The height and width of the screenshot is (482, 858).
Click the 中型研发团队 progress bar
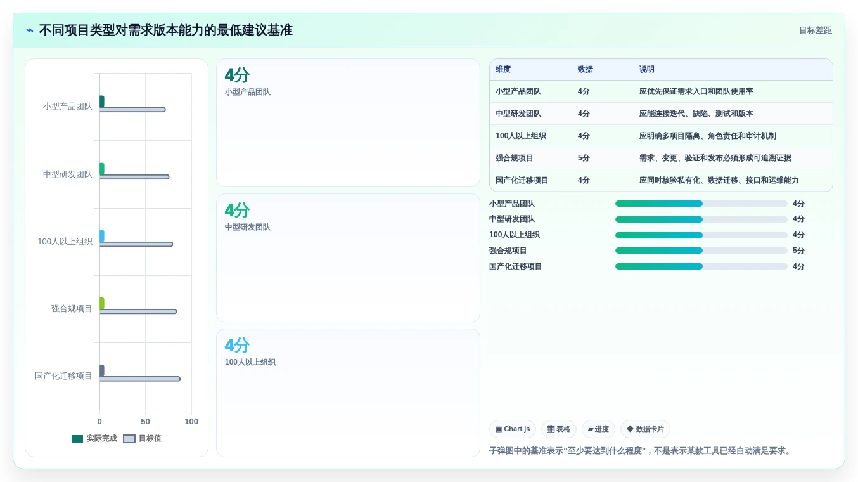701,219
